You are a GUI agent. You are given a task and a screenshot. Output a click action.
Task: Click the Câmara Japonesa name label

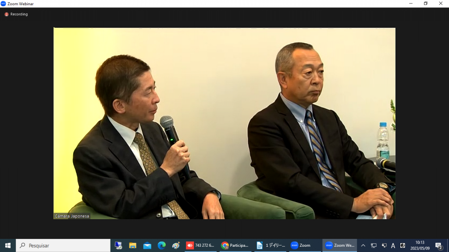(72, 216)
